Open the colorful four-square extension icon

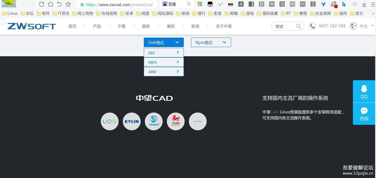pos(200,4)
